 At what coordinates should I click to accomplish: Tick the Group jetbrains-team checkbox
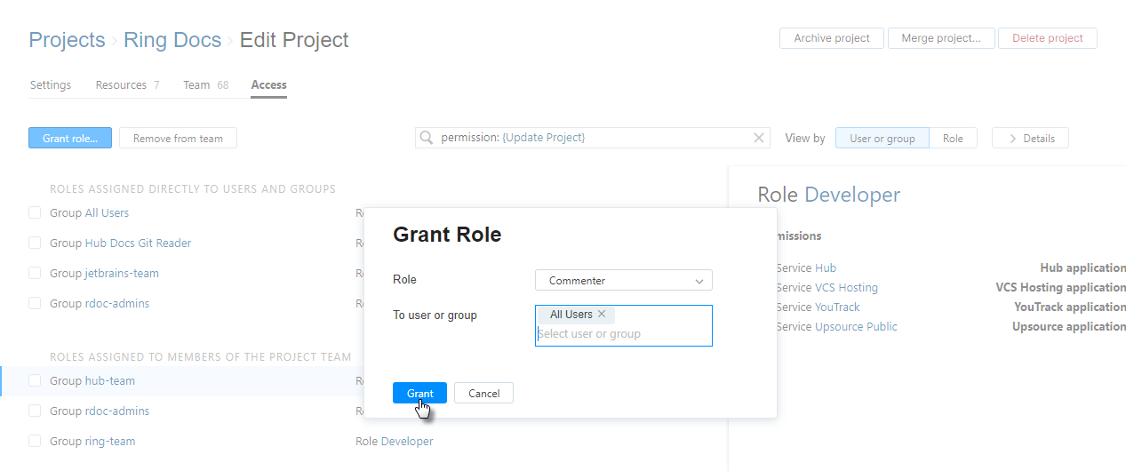35,274
